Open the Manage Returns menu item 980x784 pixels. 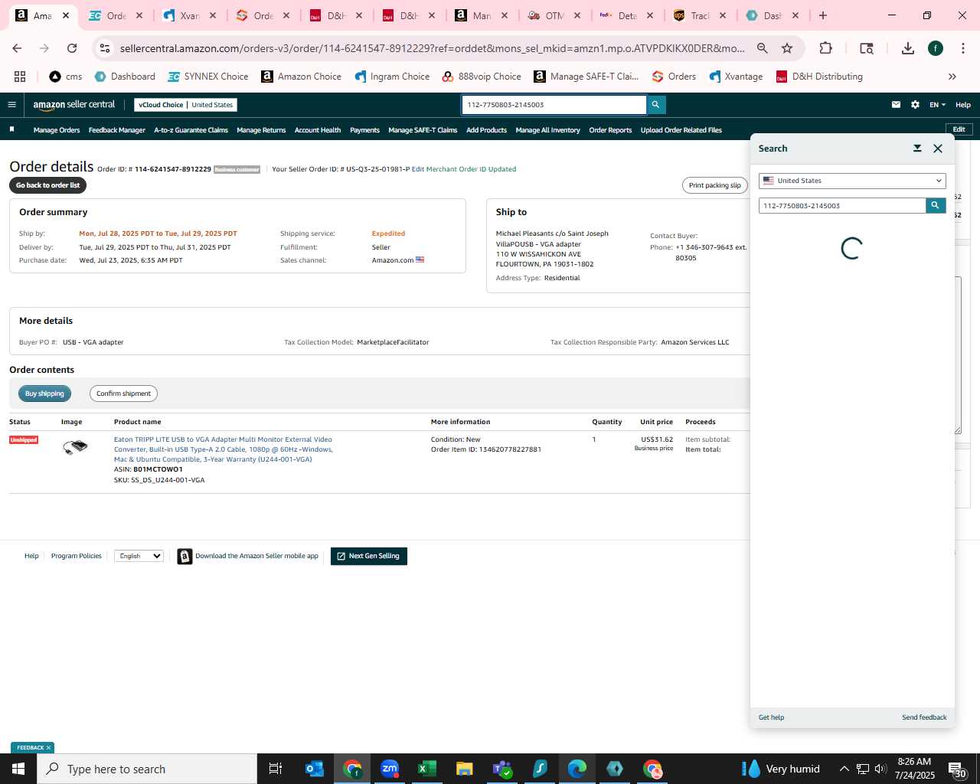[261, 130]
